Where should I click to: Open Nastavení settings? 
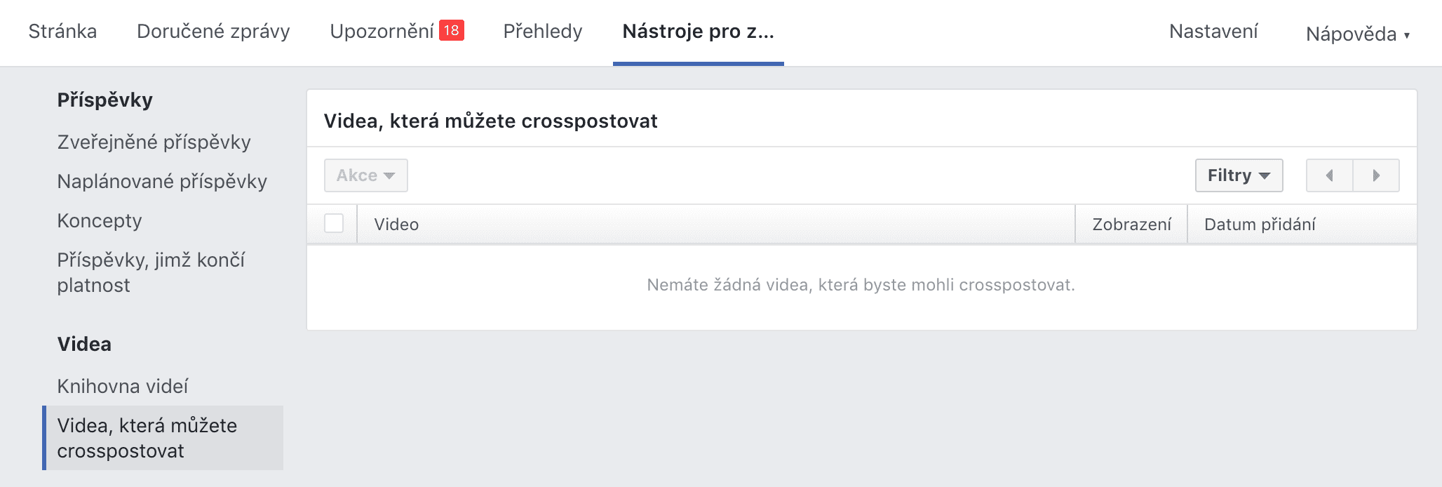tap(1213, 32)
